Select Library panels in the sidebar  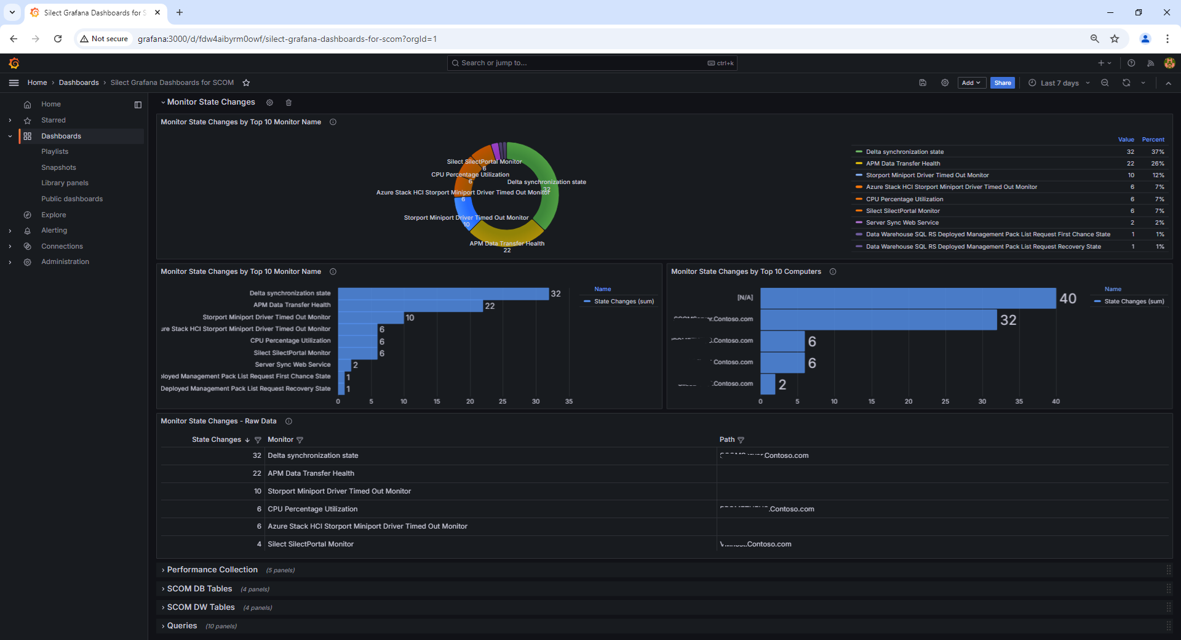click(65, 183)
